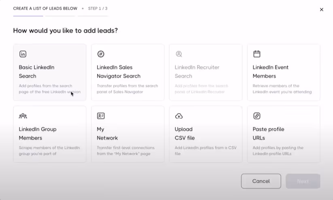Click description 'panel of LinkedIn Recruiter'
Image resolution: width=333 pixels, height=200 pixels.
pyautogui.click(x=199, y=92)
